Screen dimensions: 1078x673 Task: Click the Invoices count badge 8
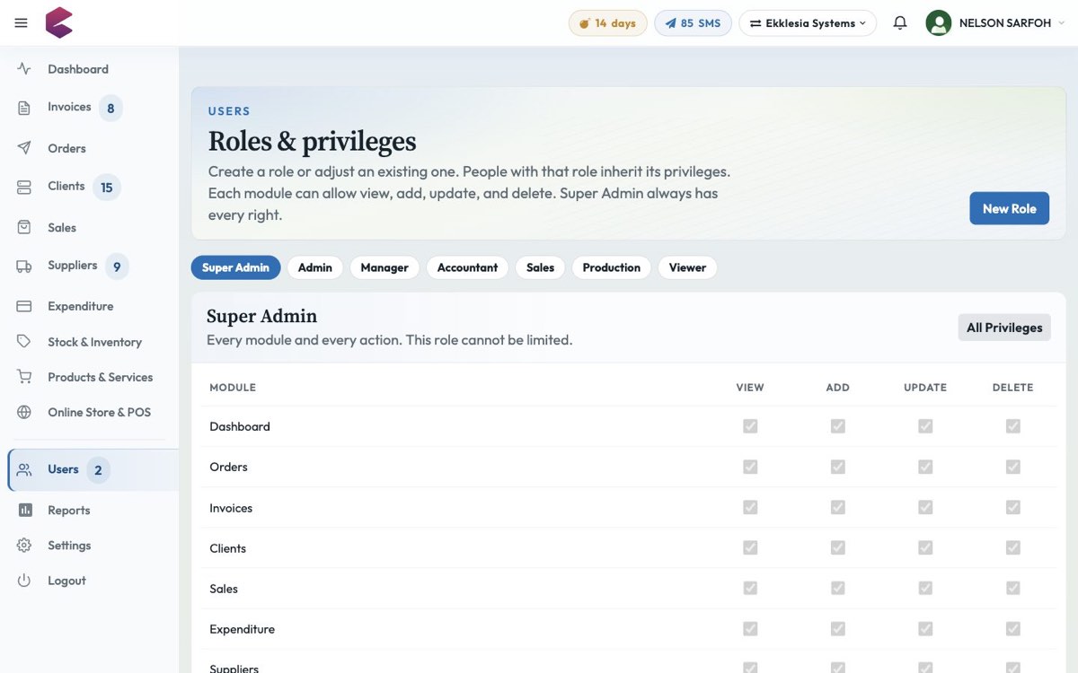click(x=110, y=109)
